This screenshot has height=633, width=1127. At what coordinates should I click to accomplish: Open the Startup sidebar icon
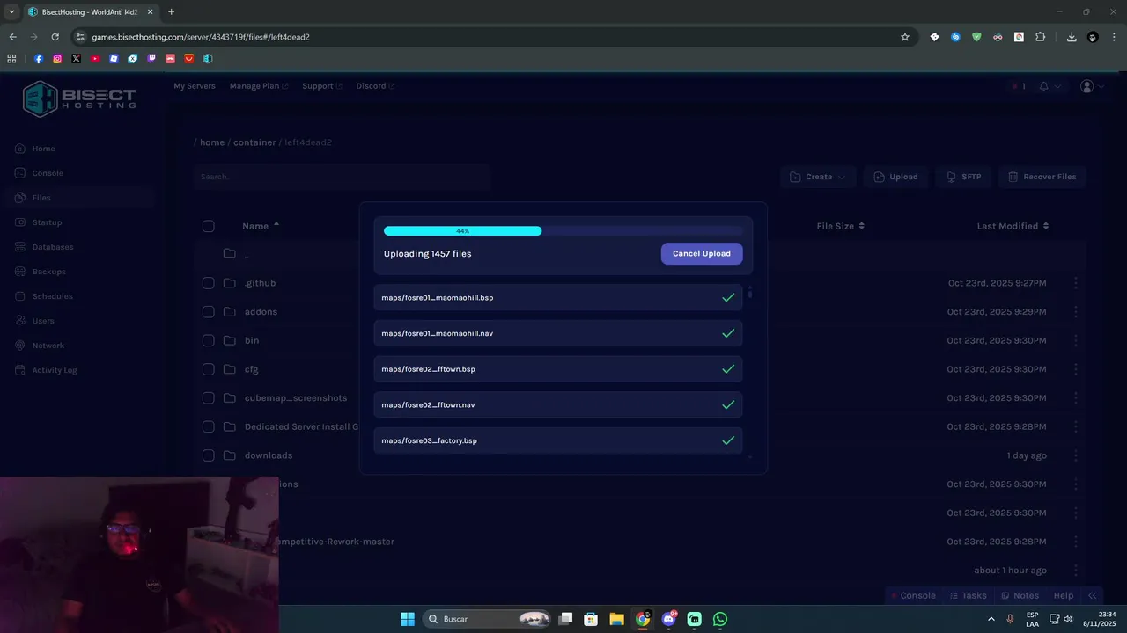click(20, 222)
